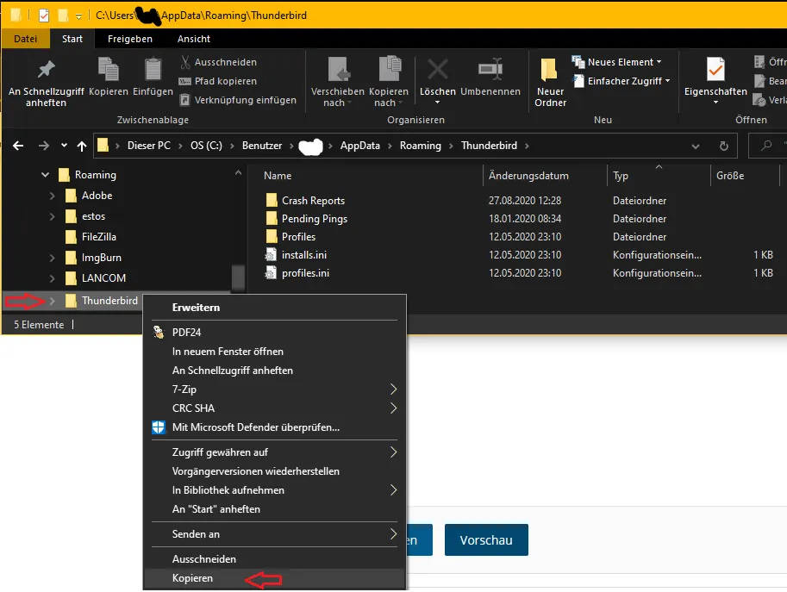
Task: Open the recent locations dropdown arrow
Action: click(64, 146)
